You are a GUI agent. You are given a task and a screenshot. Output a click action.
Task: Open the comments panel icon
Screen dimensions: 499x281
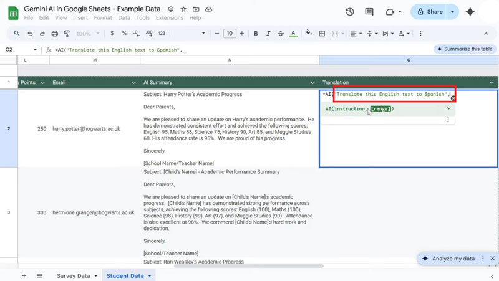[370, 12]
